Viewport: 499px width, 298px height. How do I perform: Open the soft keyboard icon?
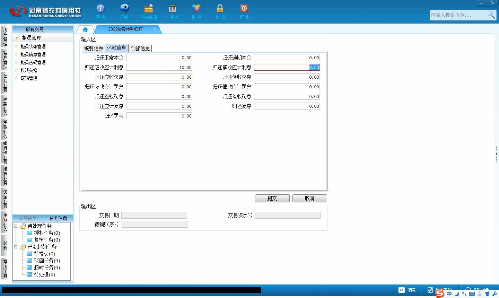tap(472, 294)
